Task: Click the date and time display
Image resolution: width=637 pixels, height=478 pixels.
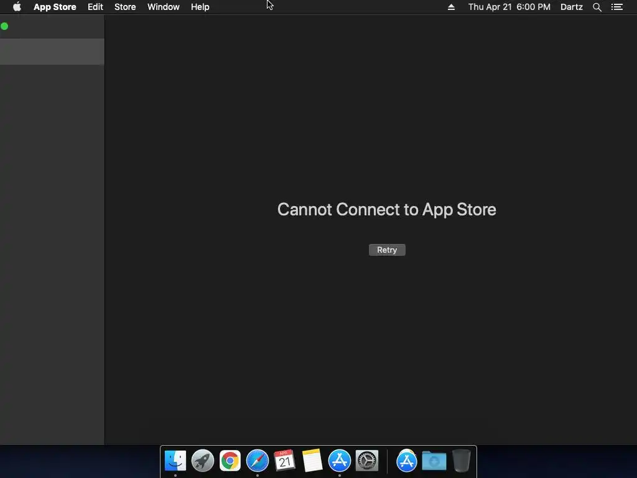Action: (509, 7)
